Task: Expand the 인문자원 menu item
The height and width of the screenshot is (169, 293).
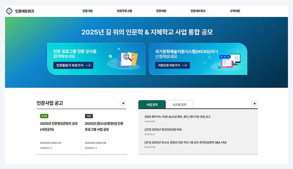Action: point(161,11)
